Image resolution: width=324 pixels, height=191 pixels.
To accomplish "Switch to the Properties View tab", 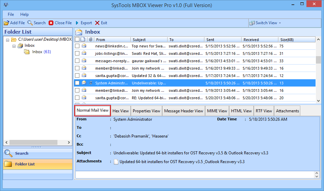I will pyautogui.click(x=146, y=111).
